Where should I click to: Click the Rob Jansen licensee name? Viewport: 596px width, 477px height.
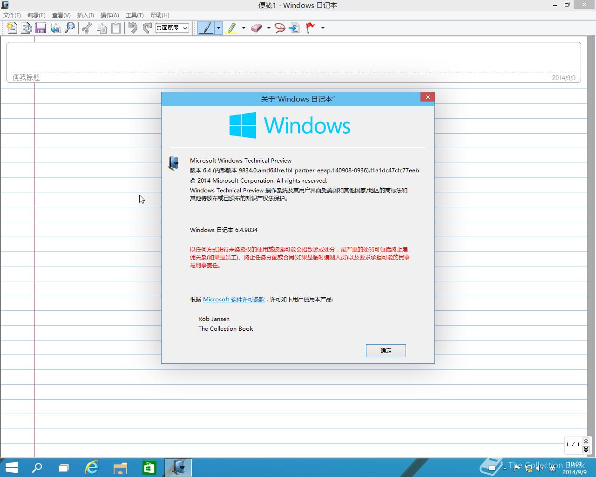(x=214, y=319)
